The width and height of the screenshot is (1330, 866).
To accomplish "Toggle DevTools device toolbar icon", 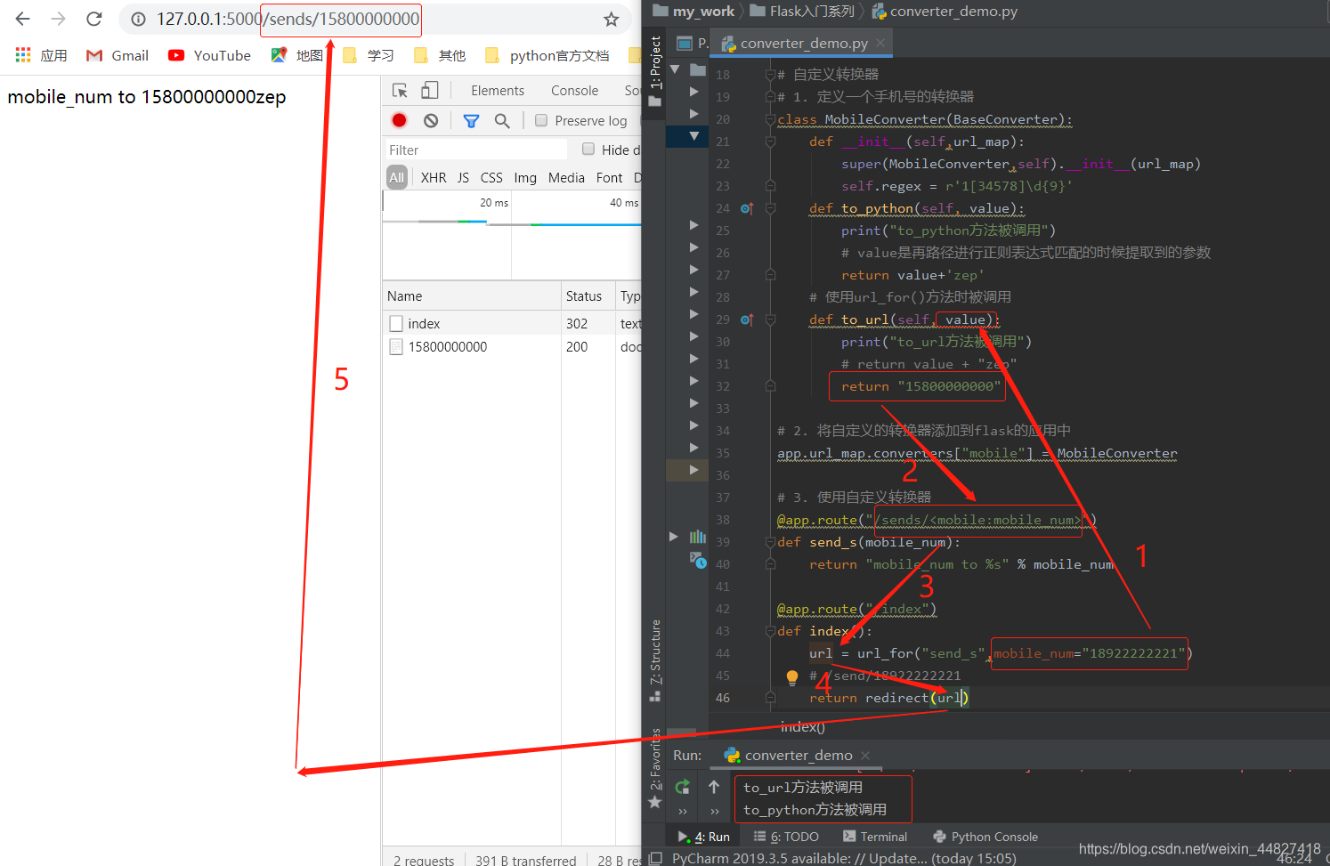I will pos(429,90).
